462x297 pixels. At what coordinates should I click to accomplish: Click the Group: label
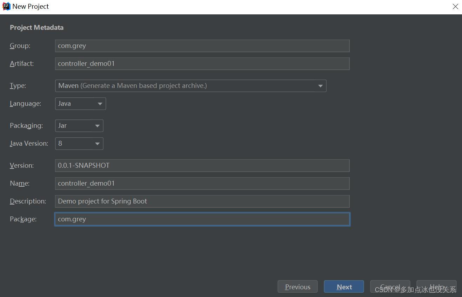pos(20,46)
